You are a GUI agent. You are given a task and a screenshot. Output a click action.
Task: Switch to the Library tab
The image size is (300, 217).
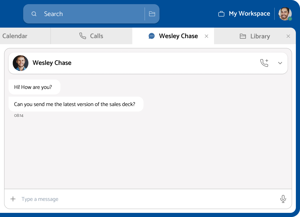coord(260,36)
